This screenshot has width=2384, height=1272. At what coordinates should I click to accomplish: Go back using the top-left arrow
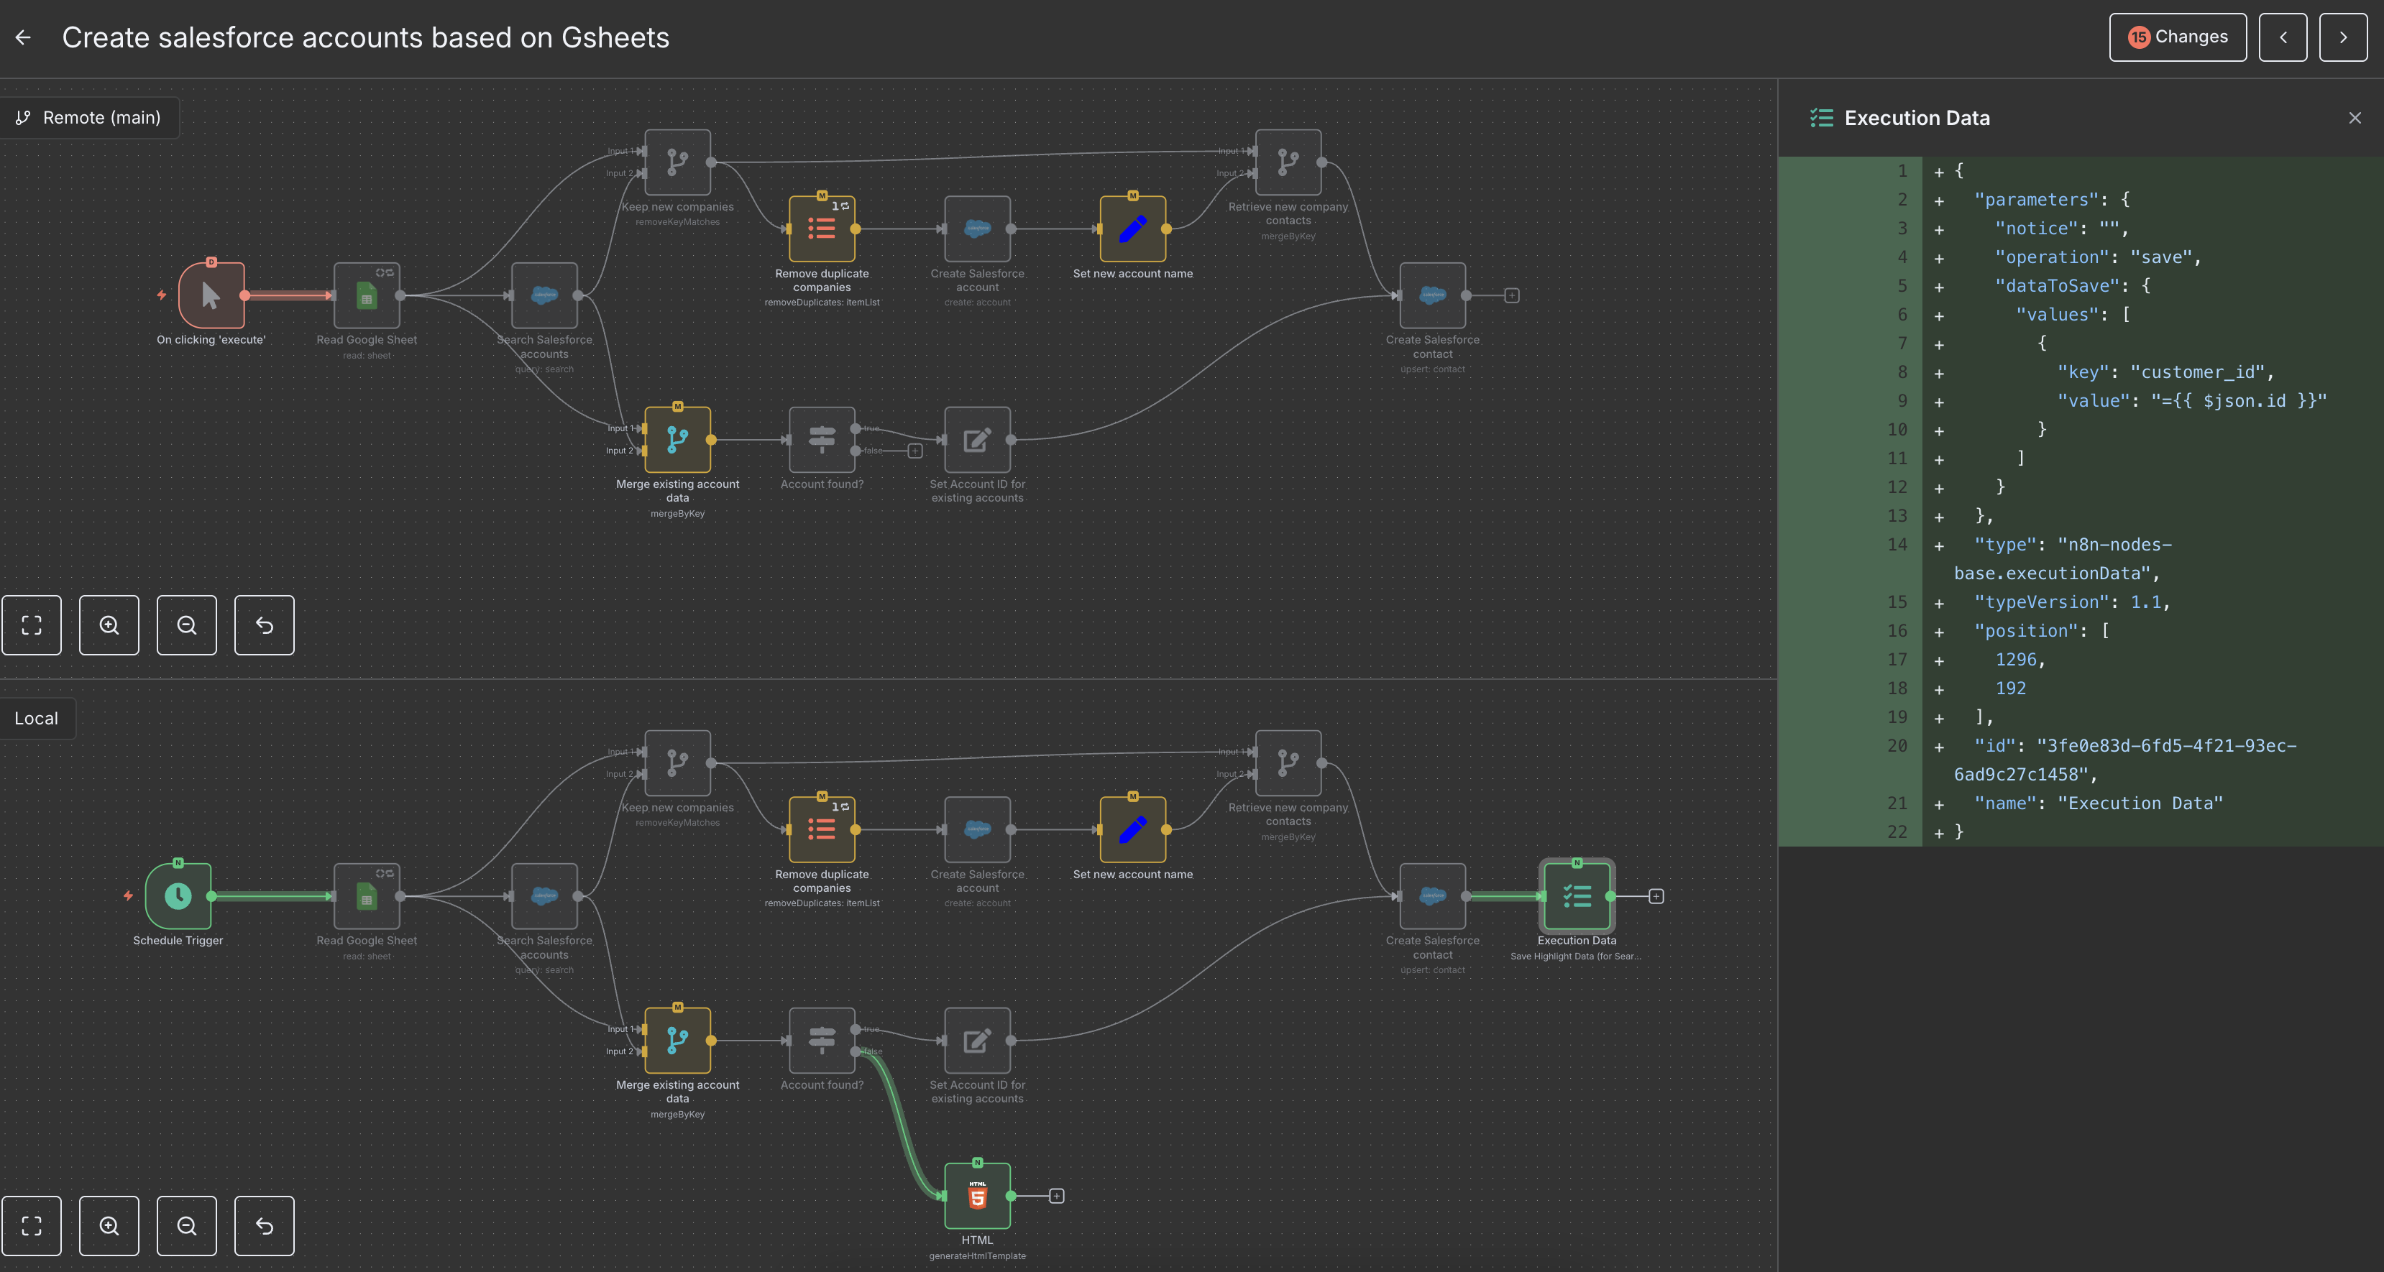coord(23,37)
